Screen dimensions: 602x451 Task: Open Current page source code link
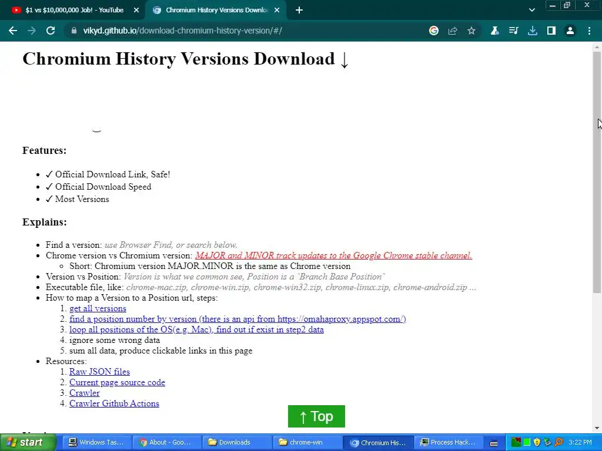coord(117,382)
